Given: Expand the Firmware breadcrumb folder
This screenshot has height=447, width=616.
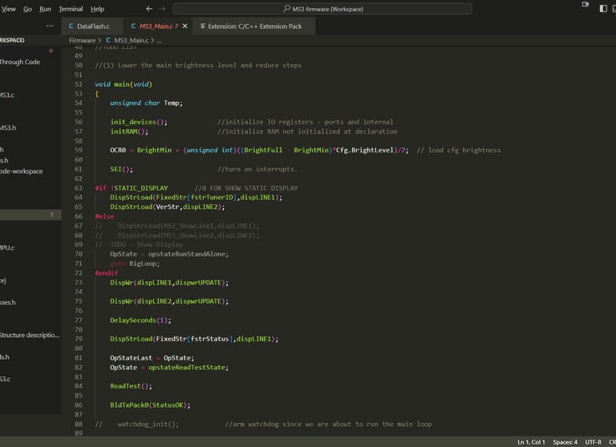Looking at the screenshot, I should [x=82, y=40].
